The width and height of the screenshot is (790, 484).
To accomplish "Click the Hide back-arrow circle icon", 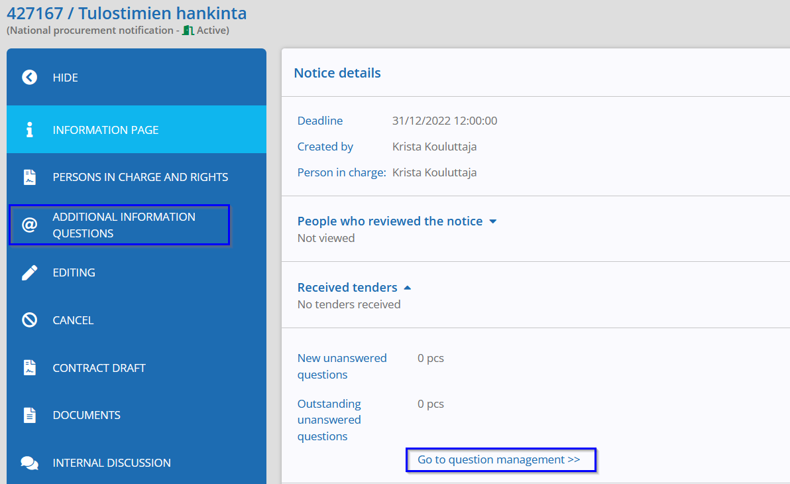I will 29,77.
